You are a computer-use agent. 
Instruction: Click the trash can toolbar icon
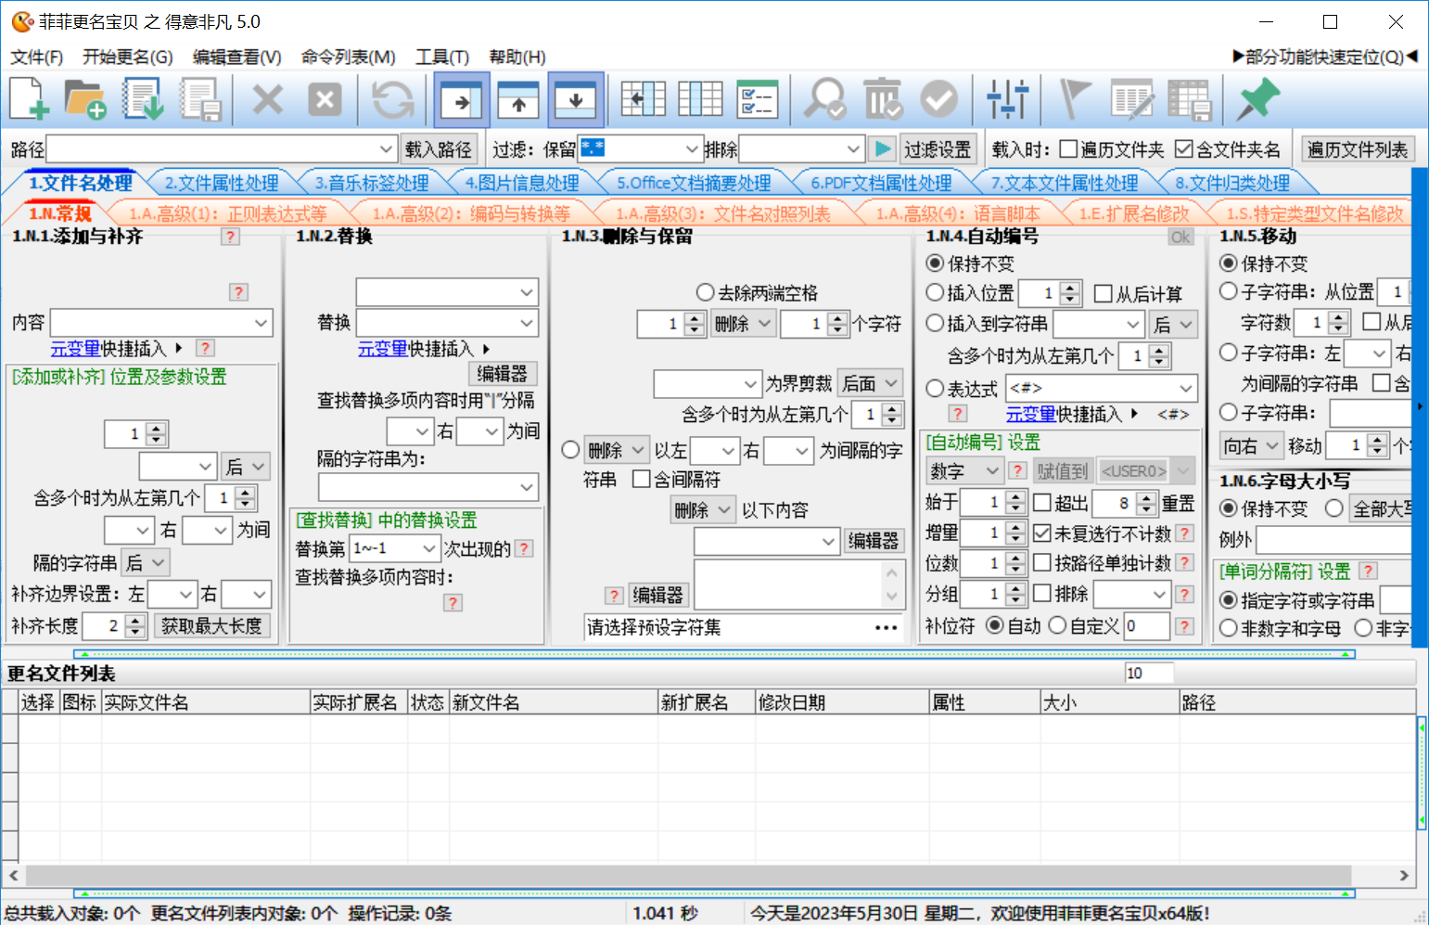pyautogui.click(x=882, y=99)
